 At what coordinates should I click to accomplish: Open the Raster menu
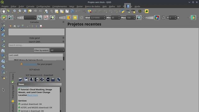point(80,6)
